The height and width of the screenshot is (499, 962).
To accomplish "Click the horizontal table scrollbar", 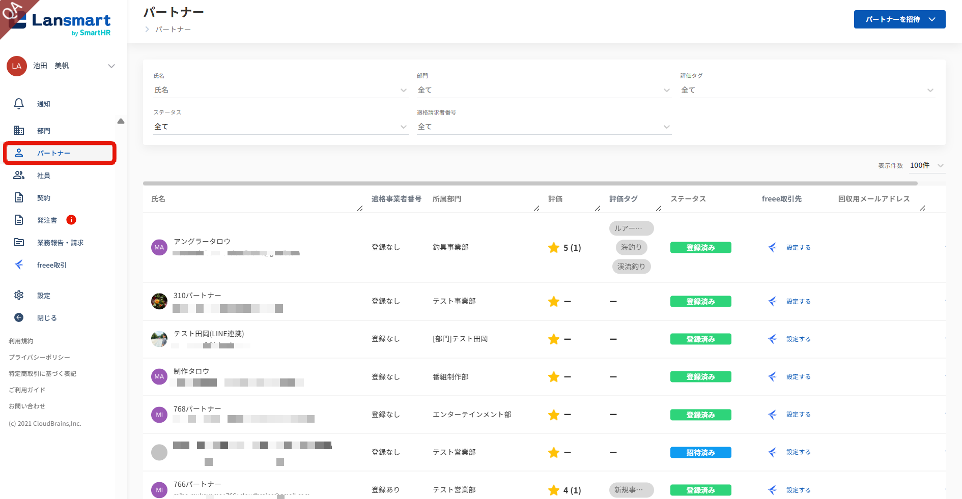I will pos(530,183).
